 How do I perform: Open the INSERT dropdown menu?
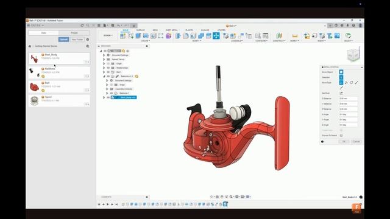point(321,41)
